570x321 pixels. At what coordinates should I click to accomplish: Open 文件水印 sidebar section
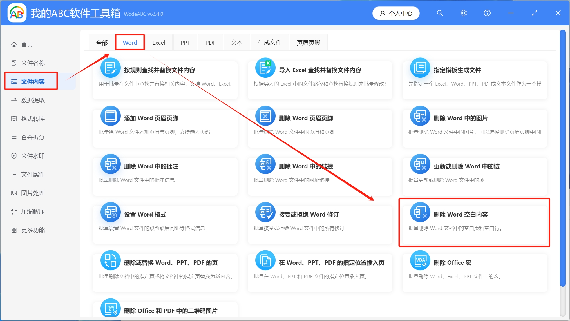click(x=33, y=156)
